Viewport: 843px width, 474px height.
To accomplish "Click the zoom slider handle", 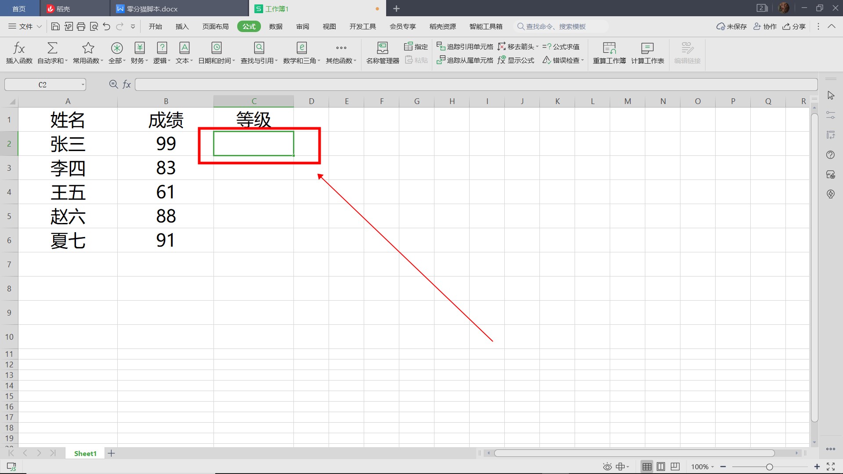I will click(x=769, y=467).
